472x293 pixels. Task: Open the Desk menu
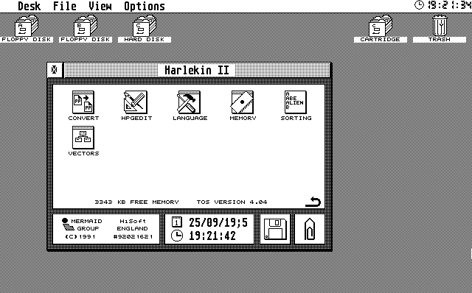(x=29, y=6)
